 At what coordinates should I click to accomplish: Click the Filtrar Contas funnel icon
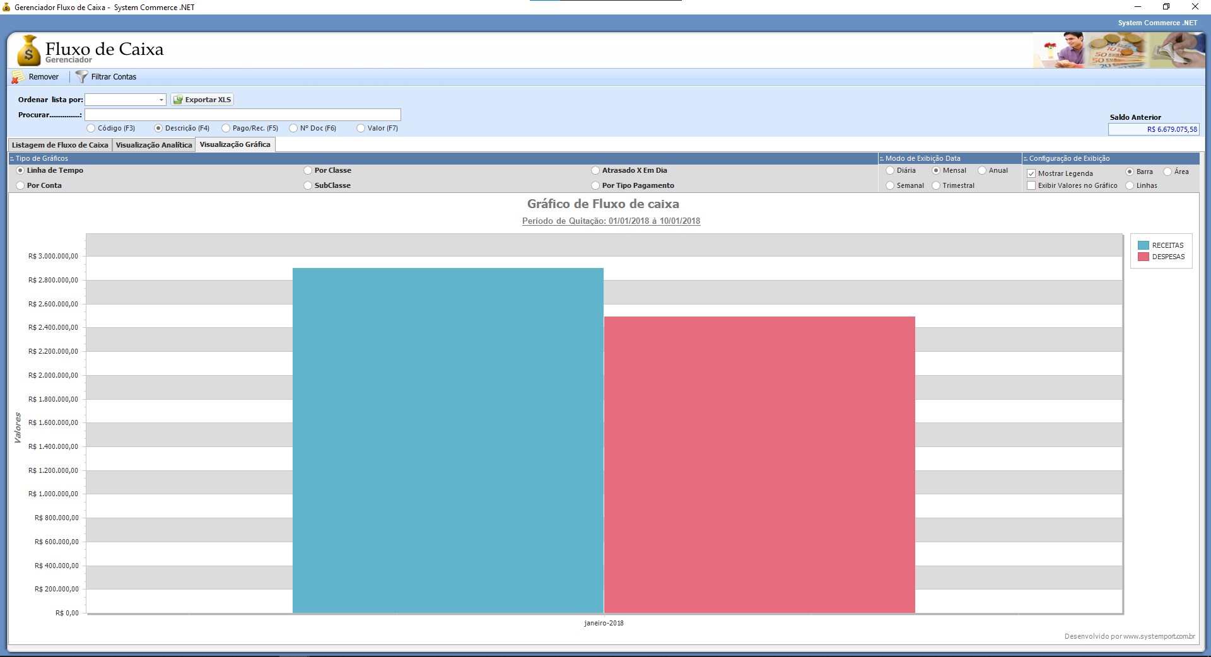click(x=81, y=77)
